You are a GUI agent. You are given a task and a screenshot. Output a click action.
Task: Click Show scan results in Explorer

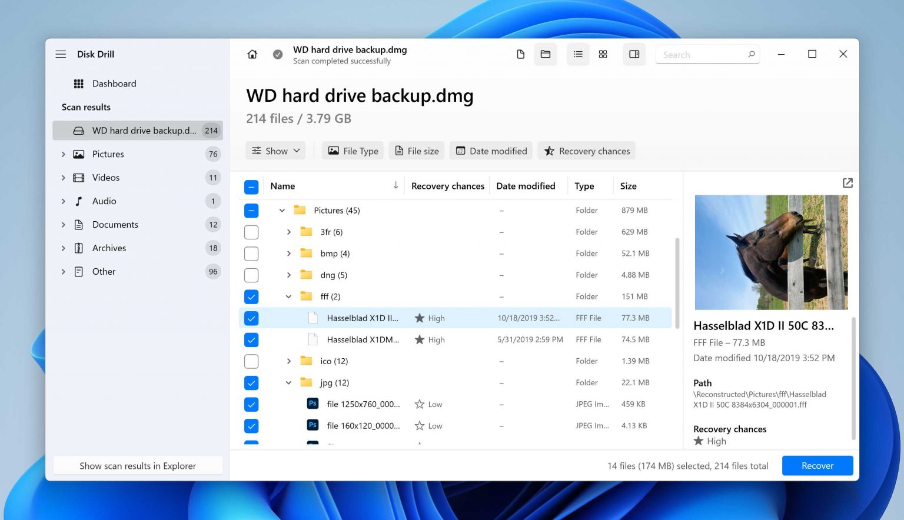click(x=138, y=465)
